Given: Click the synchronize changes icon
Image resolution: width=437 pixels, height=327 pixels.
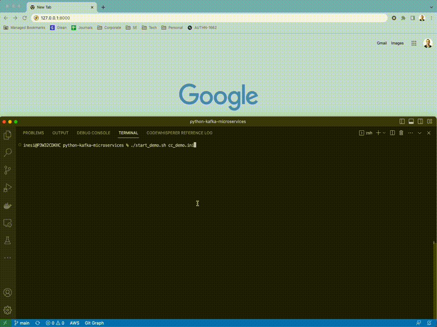Looking at the screenshot, I should tap(37, 323).
